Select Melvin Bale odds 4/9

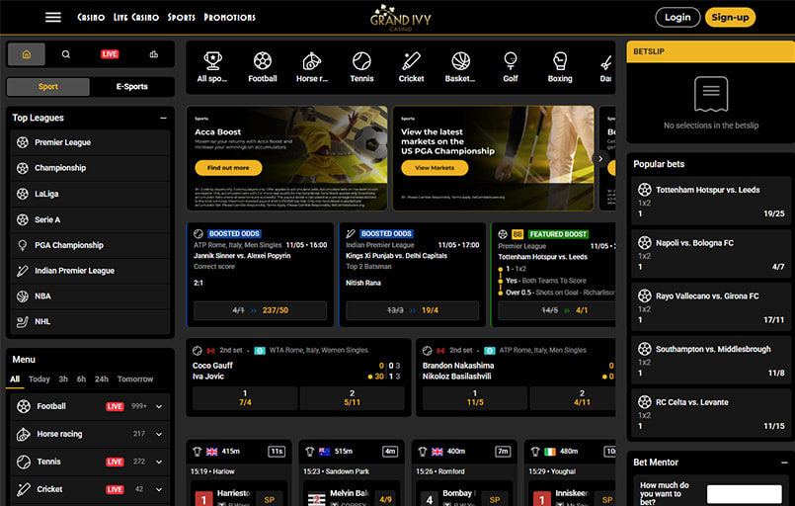(x=385, y=499)
